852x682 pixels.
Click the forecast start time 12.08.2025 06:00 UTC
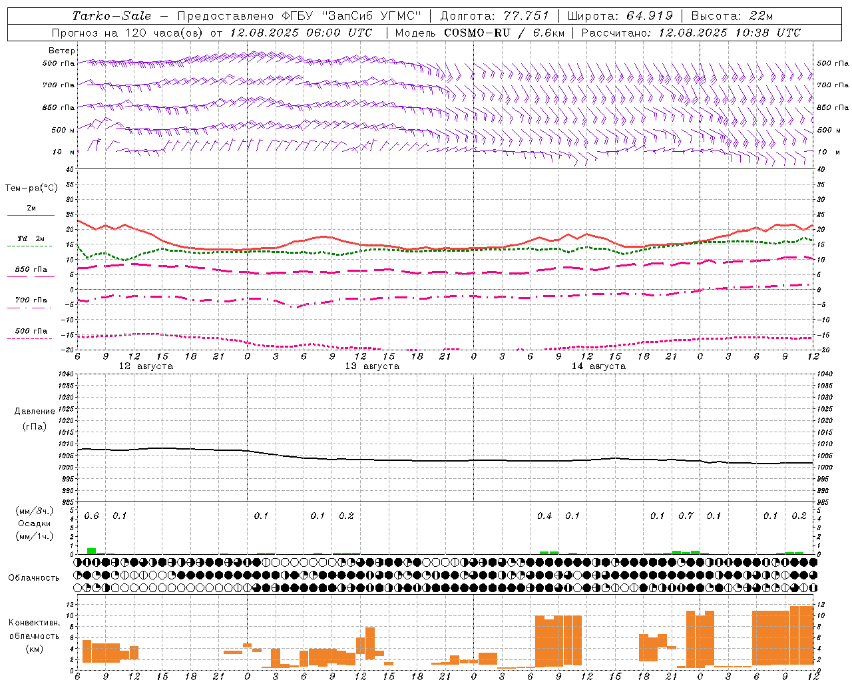pyautogui.click(x=301, y=32)
